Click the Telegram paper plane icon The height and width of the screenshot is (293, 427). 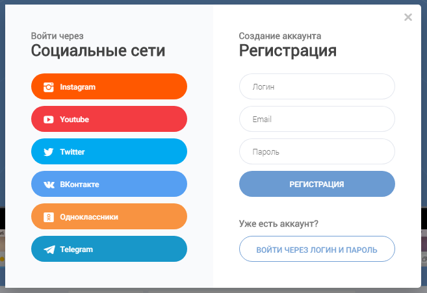click(49, 249)
